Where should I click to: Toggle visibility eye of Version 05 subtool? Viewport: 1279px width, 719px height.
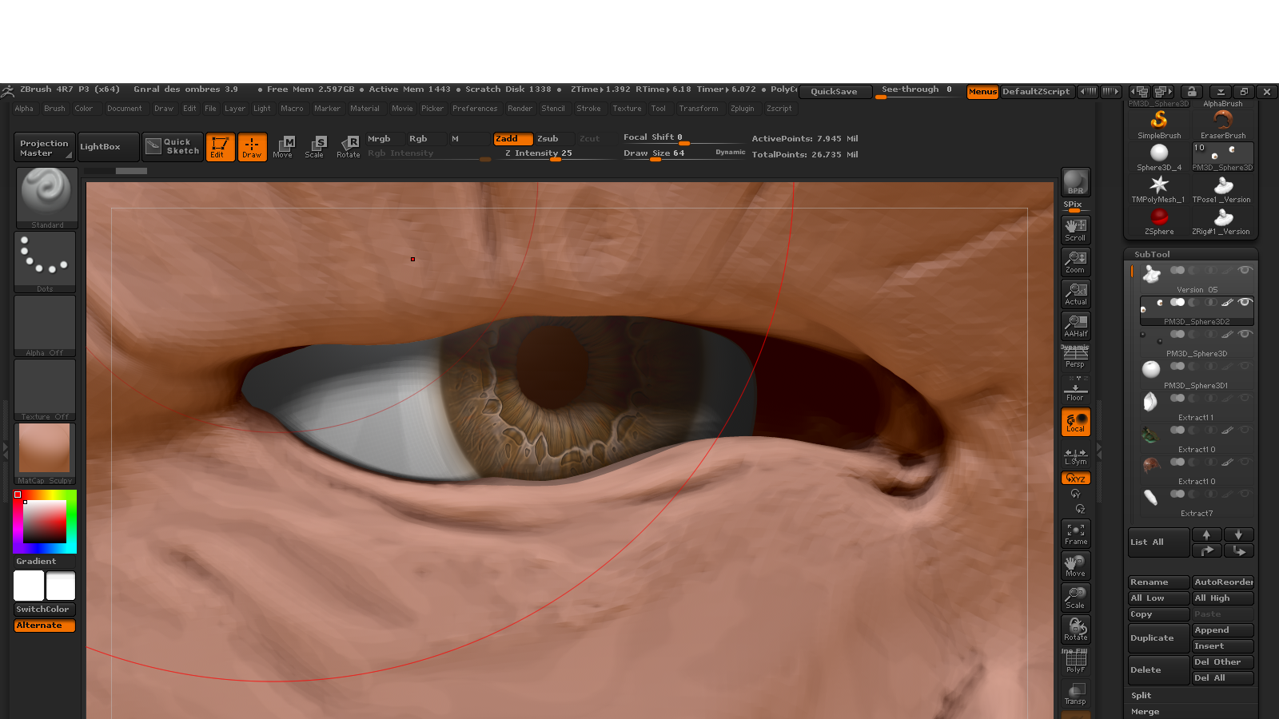(1244, 270)
